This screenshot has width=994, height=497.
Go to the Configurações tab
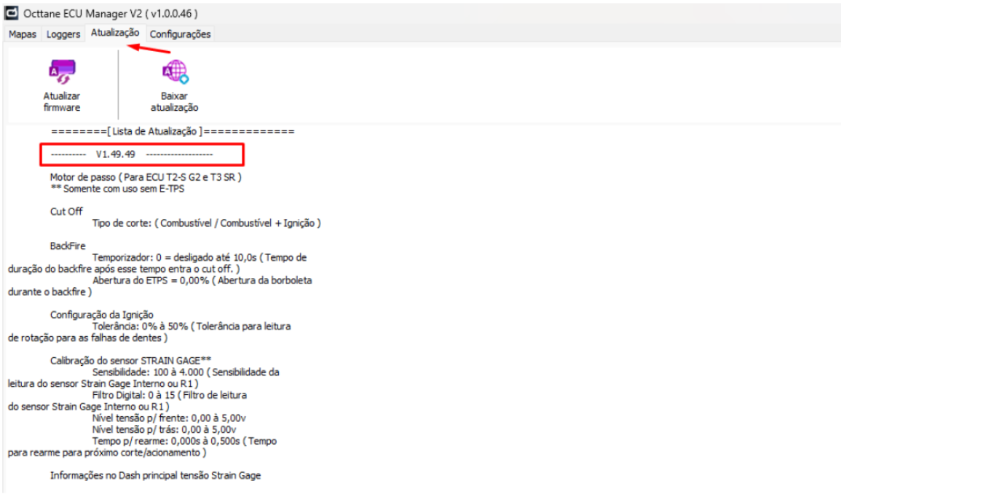180,34
